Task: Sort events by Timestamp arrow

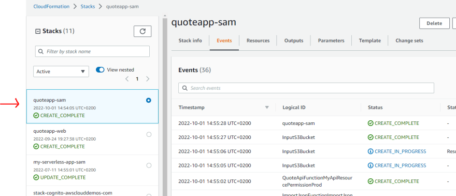Action: (x=267, y=108)
